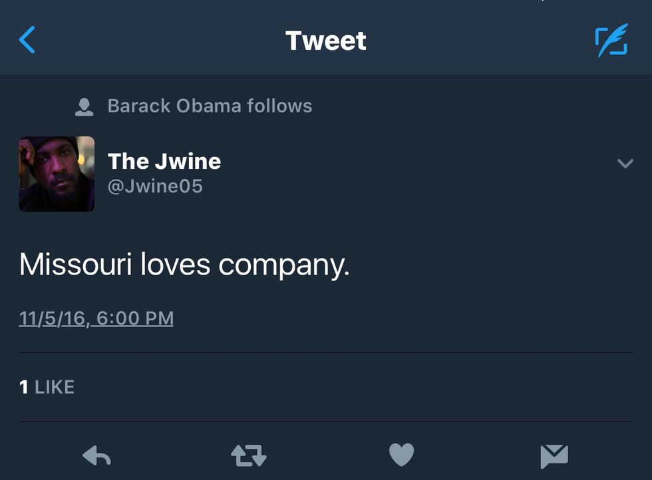The image size is (652, 480).
Task: Click the word company in the tweet
Action: point(283,266)
